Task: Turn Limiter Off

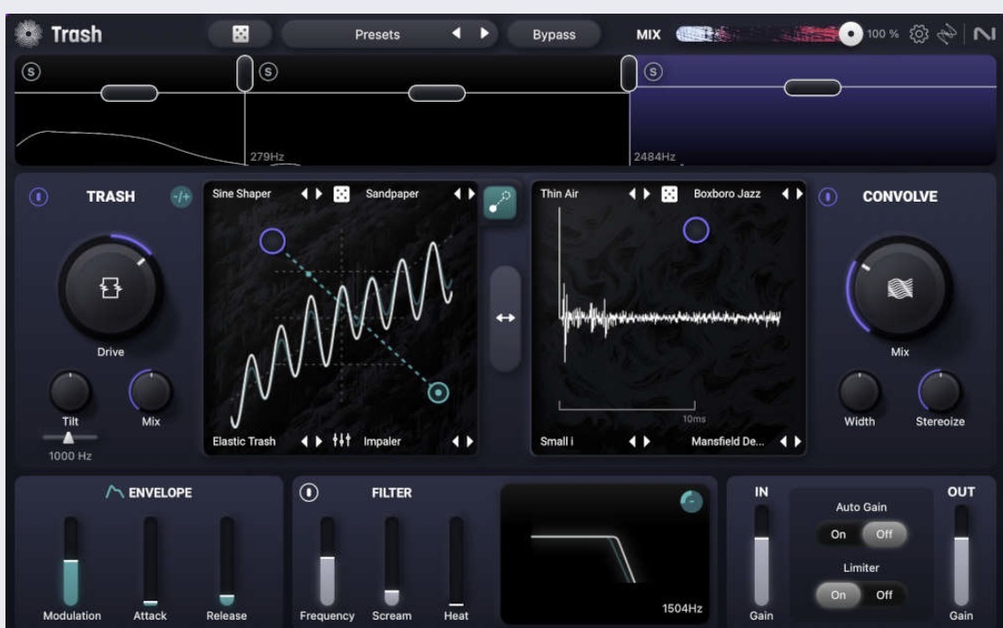Action: [x=884, y=594]
